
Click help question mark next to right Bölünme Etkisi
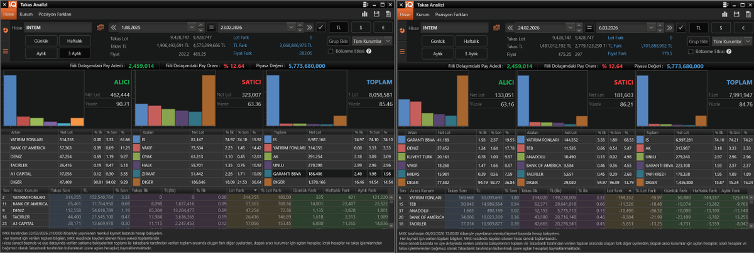click(729, 51)
